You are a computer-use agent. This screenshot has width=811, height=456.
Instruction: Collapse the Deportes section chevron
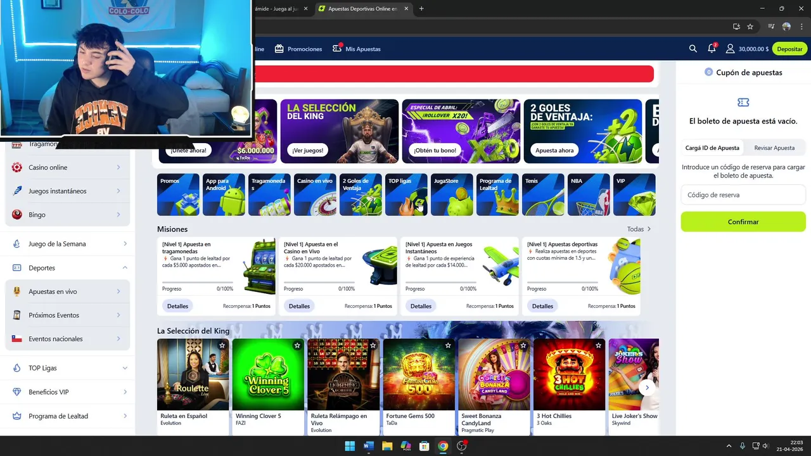[125, 268]
